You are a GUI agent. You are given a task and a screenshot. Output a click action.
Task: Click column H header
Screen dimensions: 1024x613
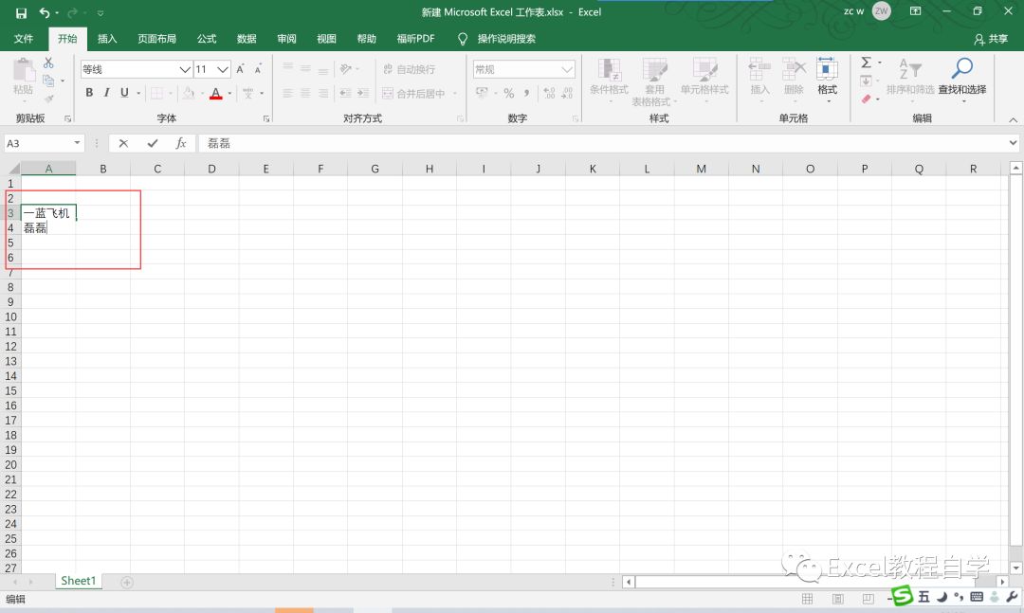click(430, 169)
